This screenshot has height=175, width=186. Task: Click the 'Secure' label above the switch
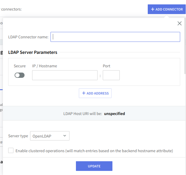pyautogui.click(x=20, y=66)
